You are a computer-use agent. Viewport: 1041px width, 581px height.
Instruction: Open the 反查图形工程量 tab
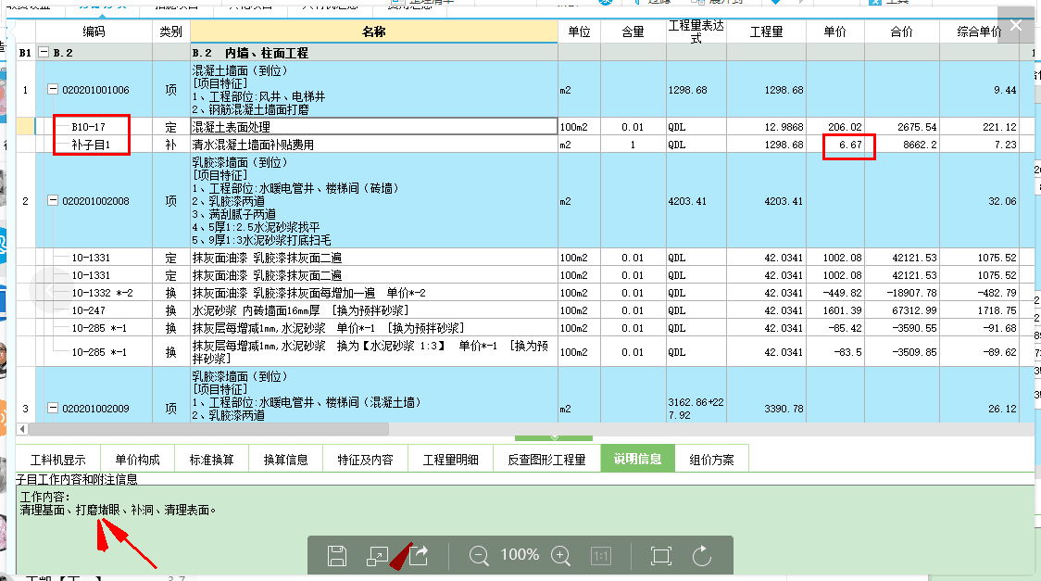(547, 460)
